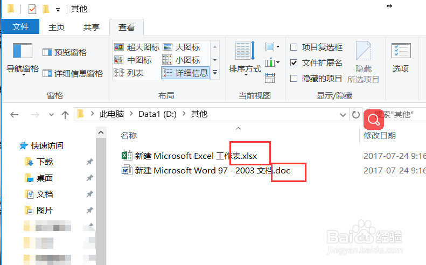Screen dimensions: 426x265
Task: Click Hide selected items (隐藏所选项目)
Action: coord(363,62)
